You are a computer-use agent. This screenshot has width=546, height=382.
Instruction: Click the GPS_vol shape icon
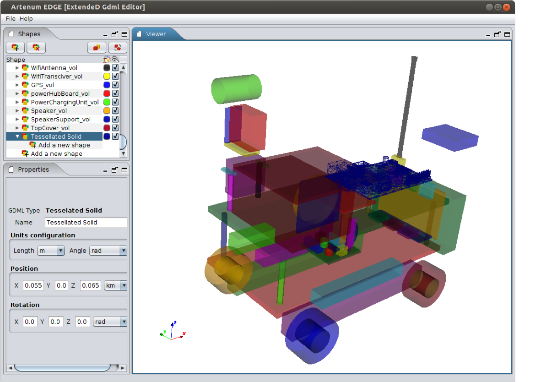[x=25, y=85]
